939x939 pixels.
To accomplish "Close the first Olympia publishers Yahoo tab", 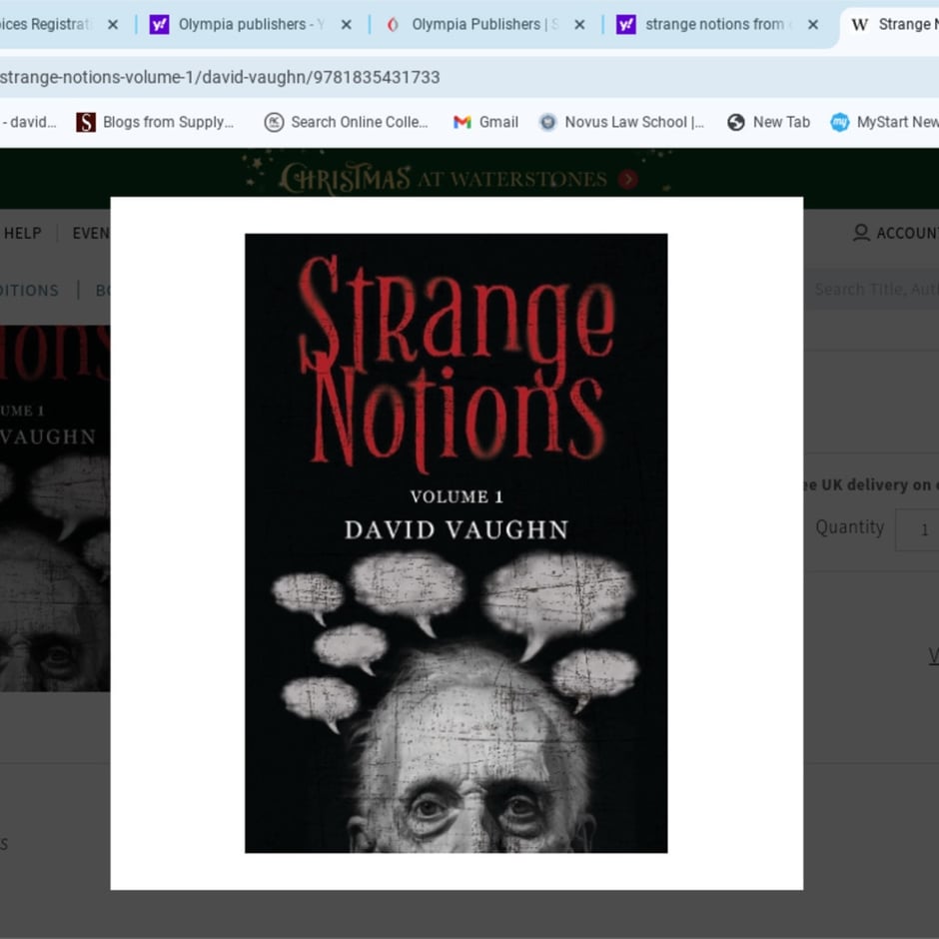I will click(347, 25).
